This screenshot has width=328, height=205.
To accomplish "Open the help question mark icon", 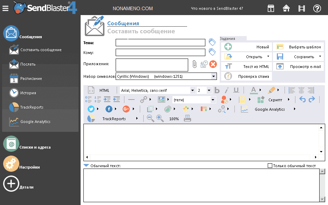I will tap(317, 8).
